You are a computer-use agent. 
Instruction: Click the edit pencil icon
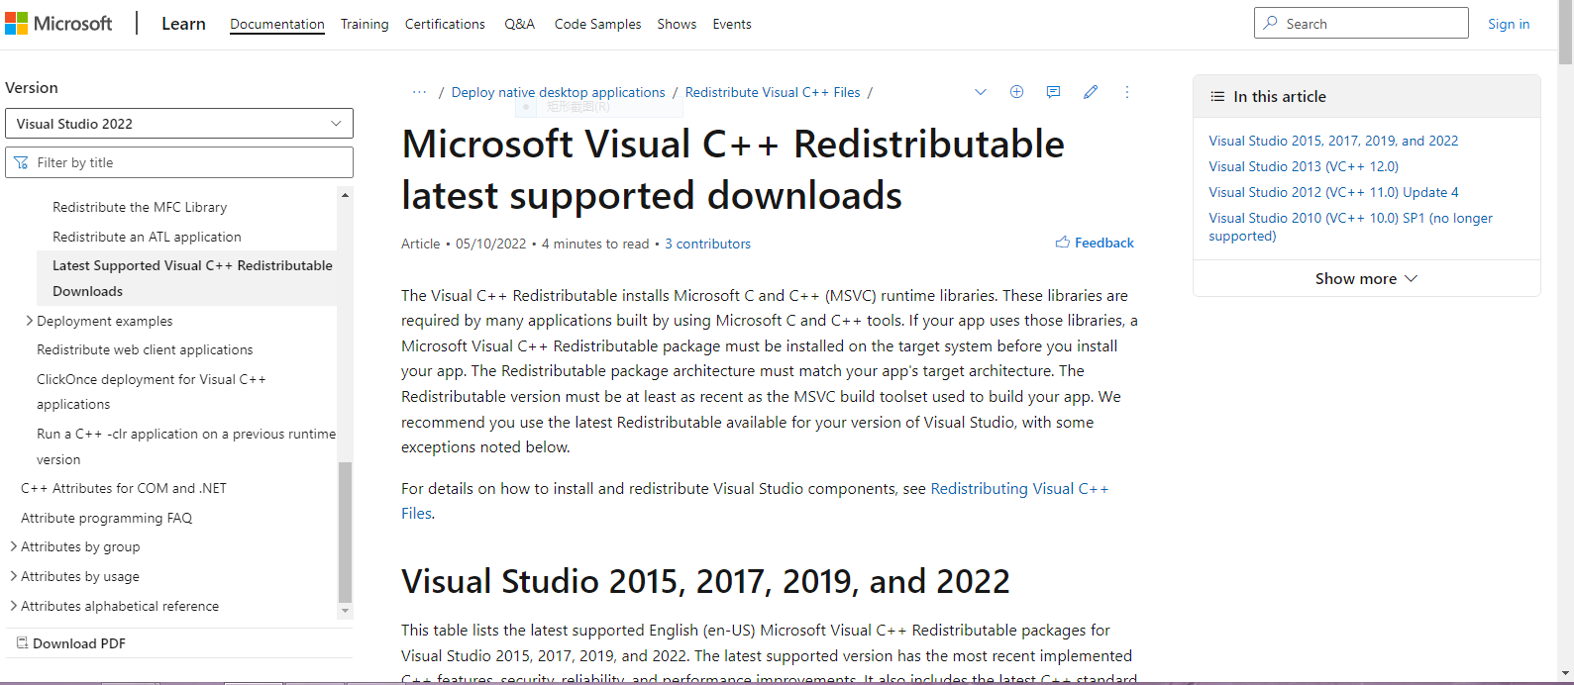point(1091,92)
